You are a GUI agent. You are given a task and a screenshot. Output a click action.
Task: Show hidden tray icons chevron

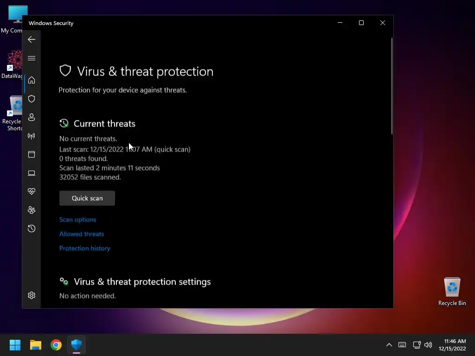coord(389,345)
